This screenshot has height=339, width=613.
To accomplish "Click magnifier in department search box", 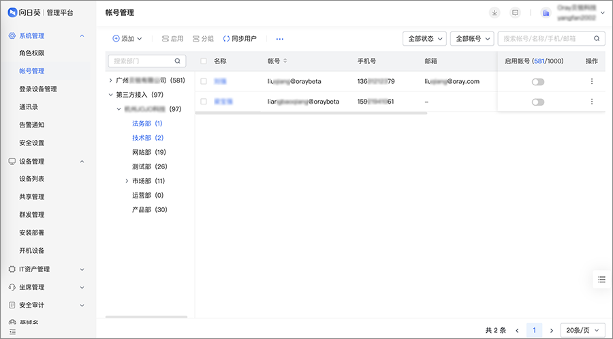I will tap(178, 61).
